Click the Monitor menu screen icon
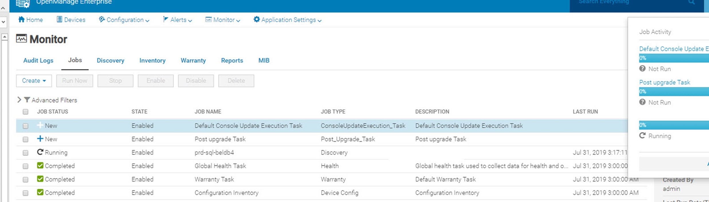 209,19
